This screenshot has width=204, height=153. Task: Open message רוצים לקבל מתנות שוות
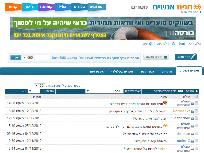coord(150,119)
